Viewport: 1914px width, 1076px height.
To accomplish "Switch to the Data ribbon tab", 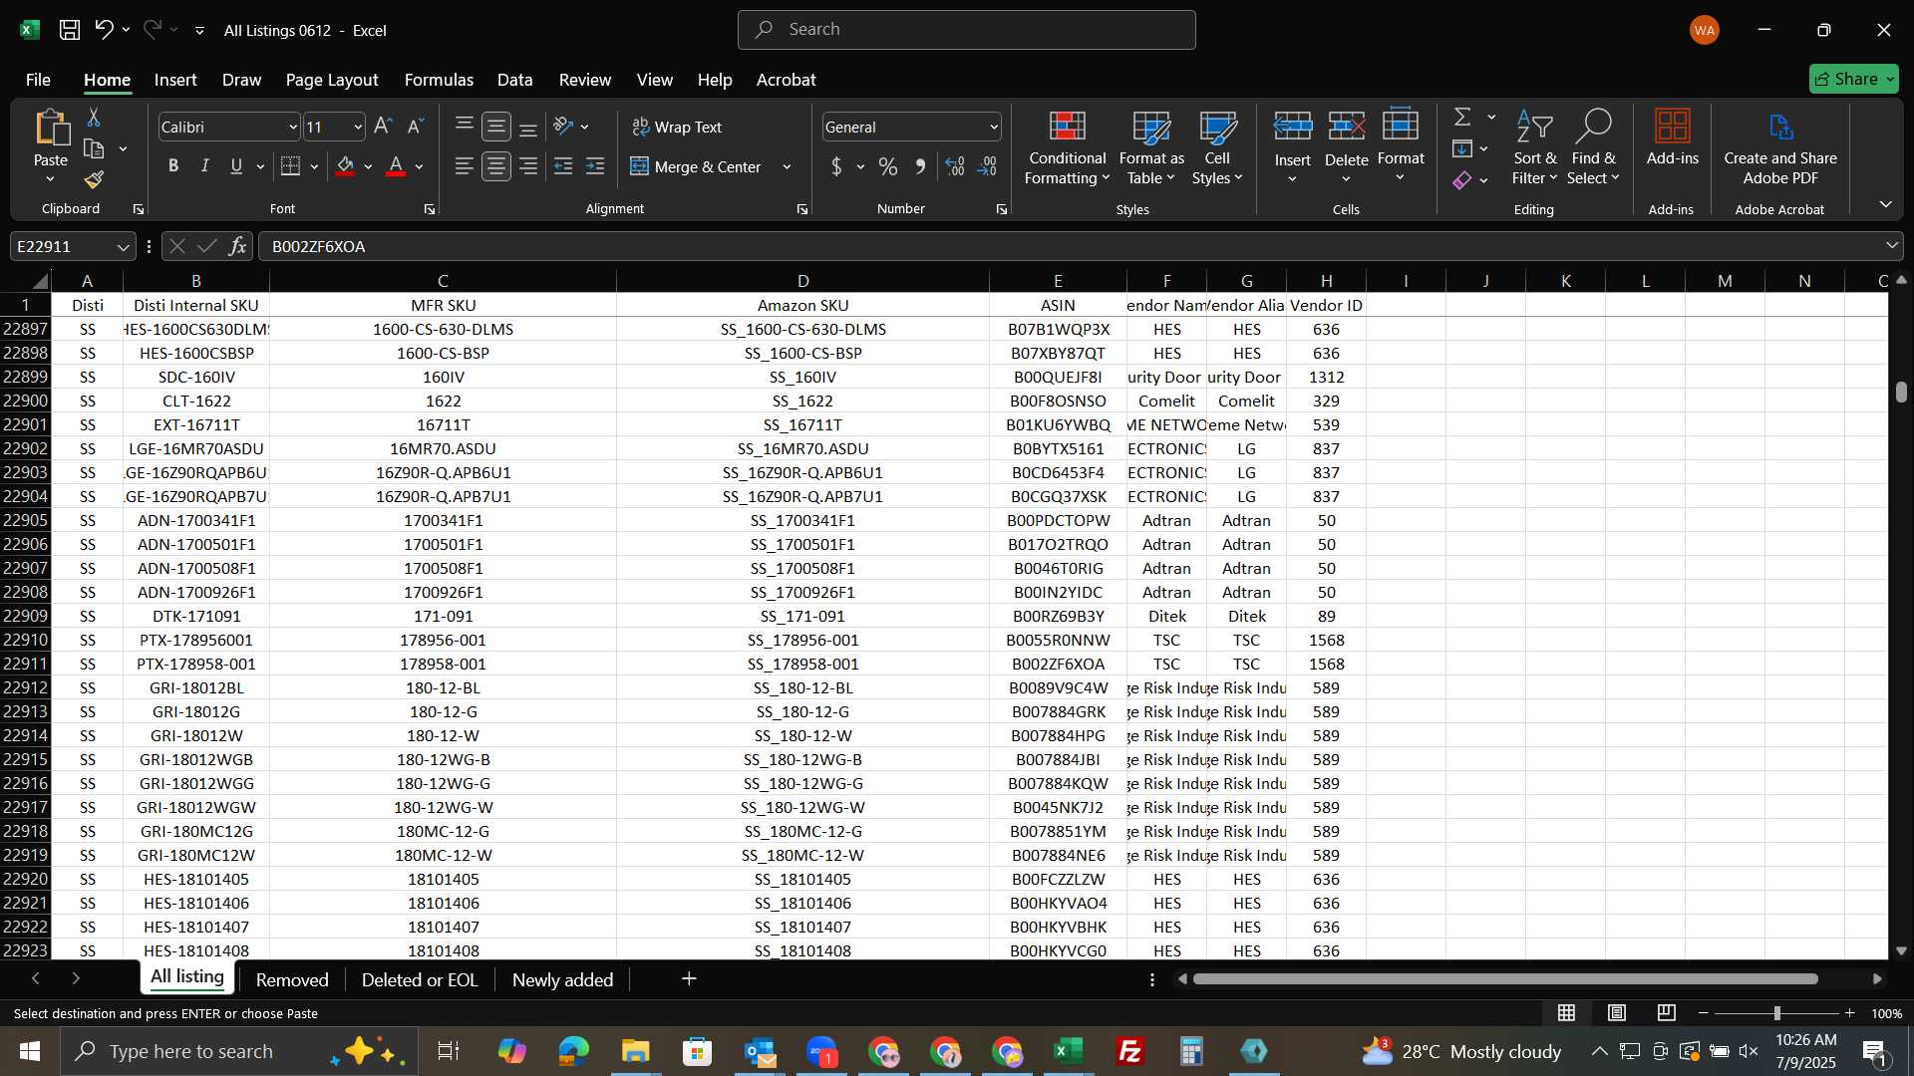I will pyautogui.click(x=514, y=80).
